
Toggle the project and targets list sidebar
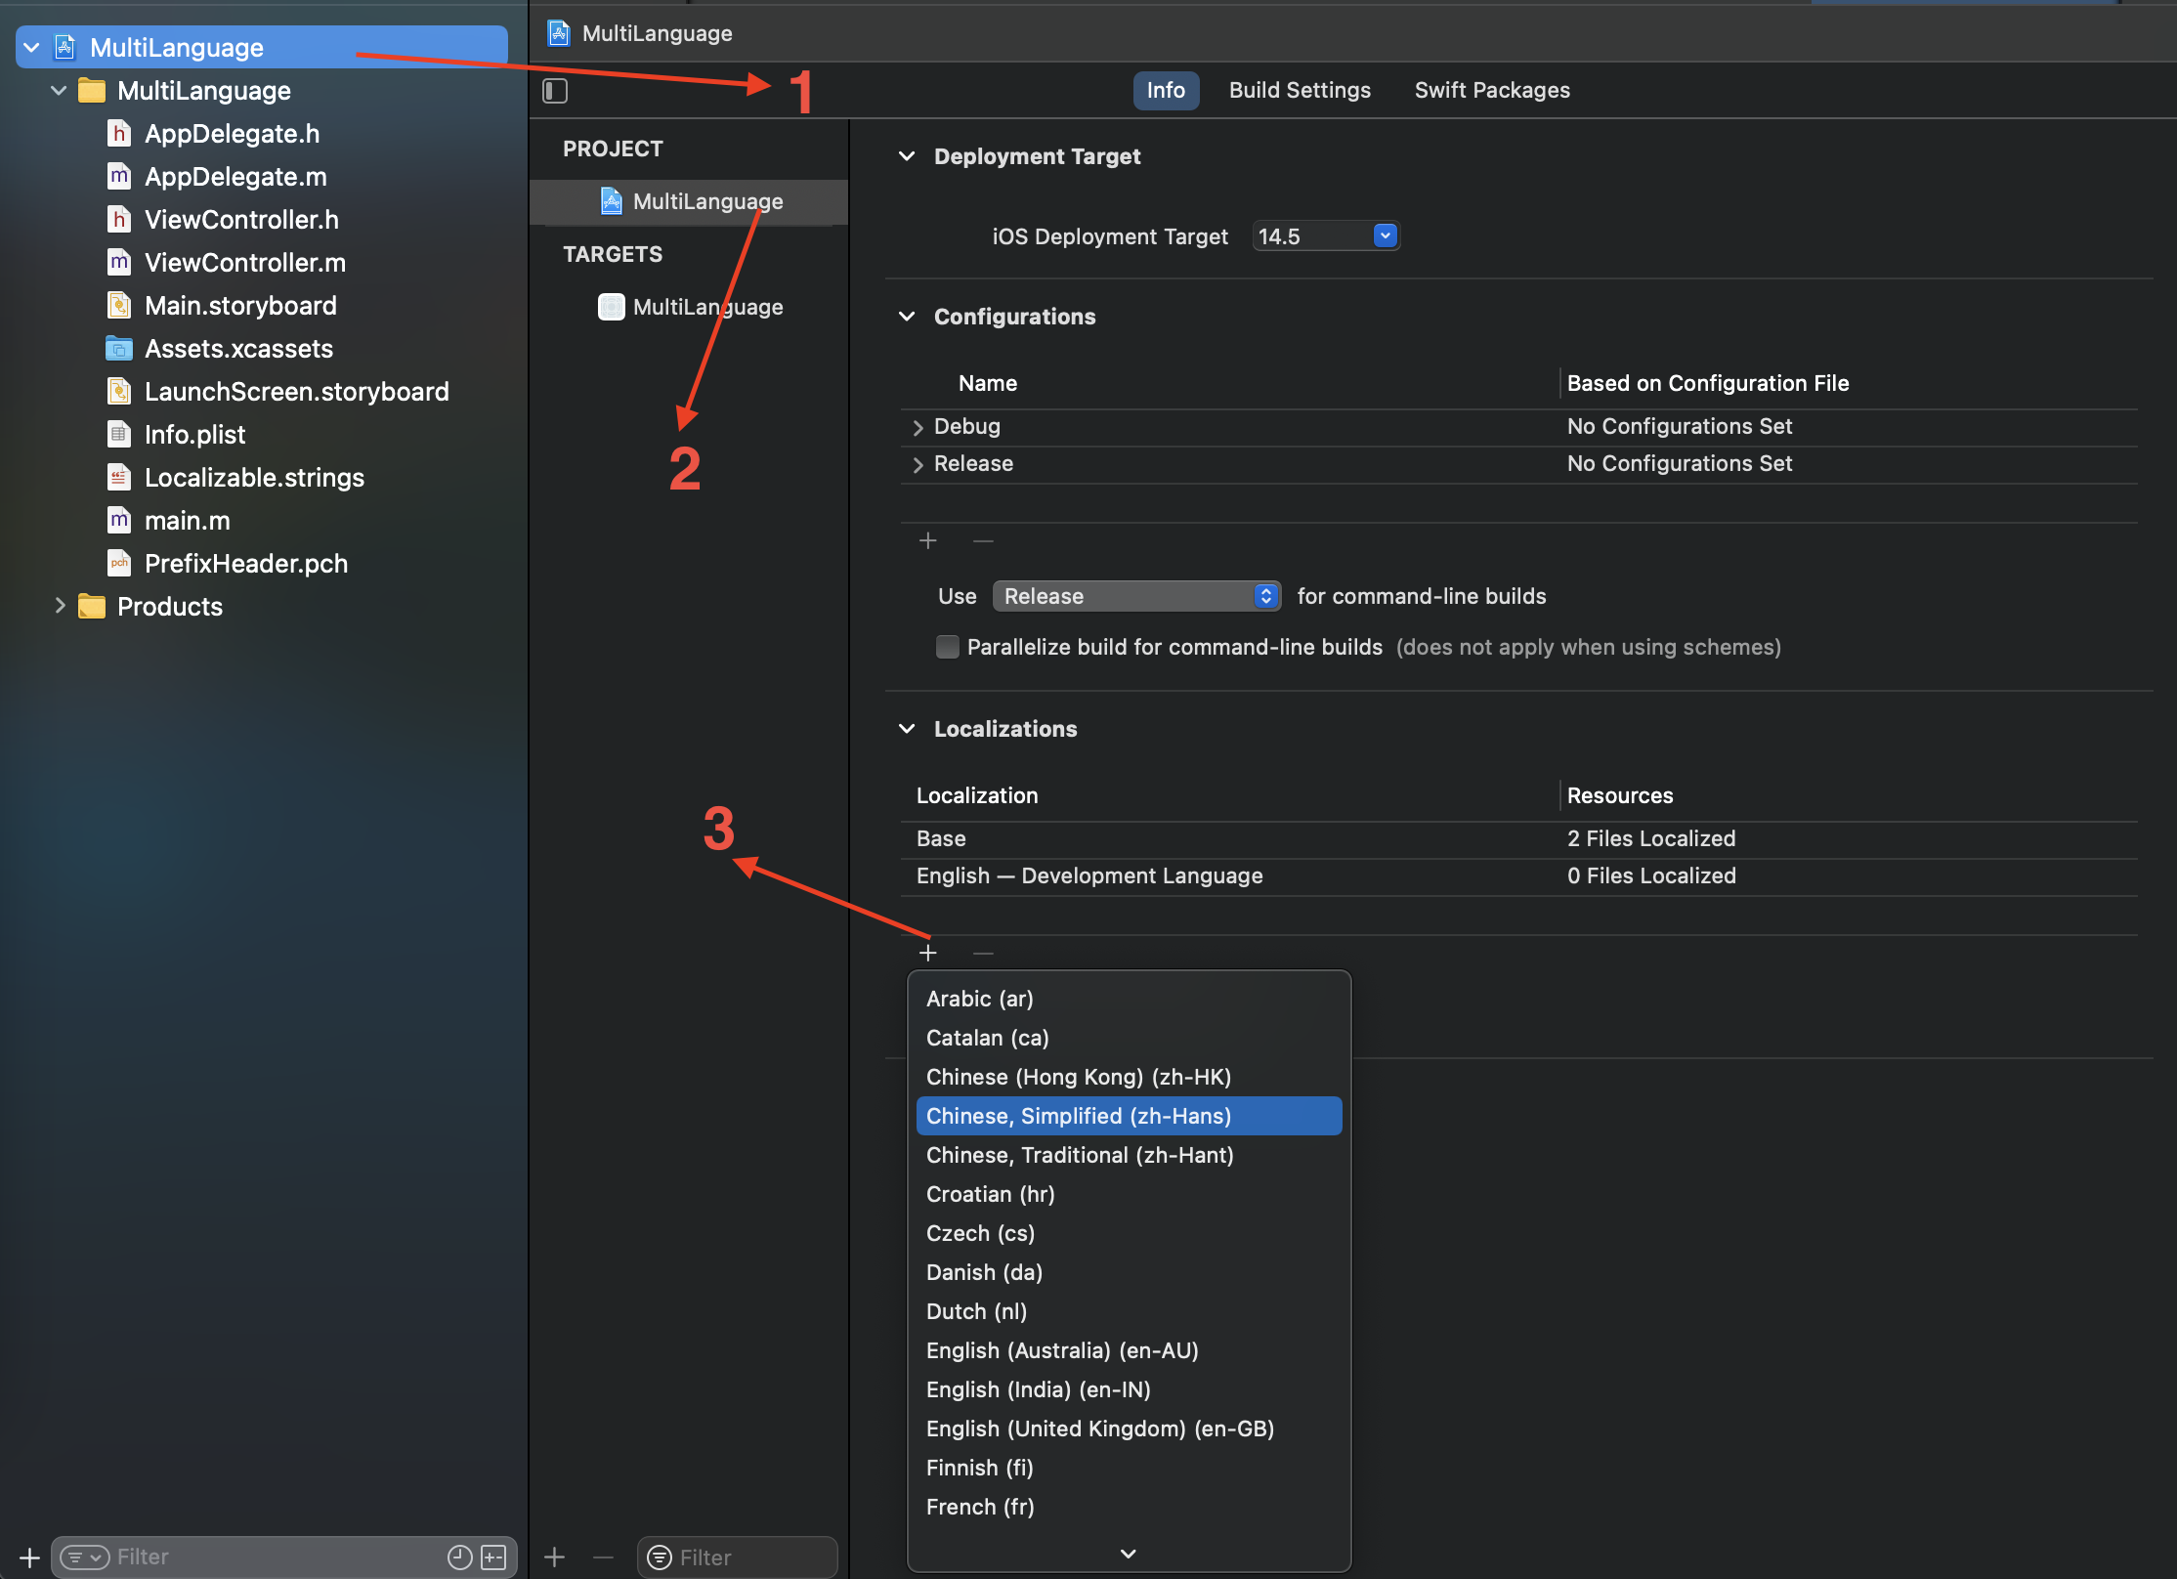point(555,91)
